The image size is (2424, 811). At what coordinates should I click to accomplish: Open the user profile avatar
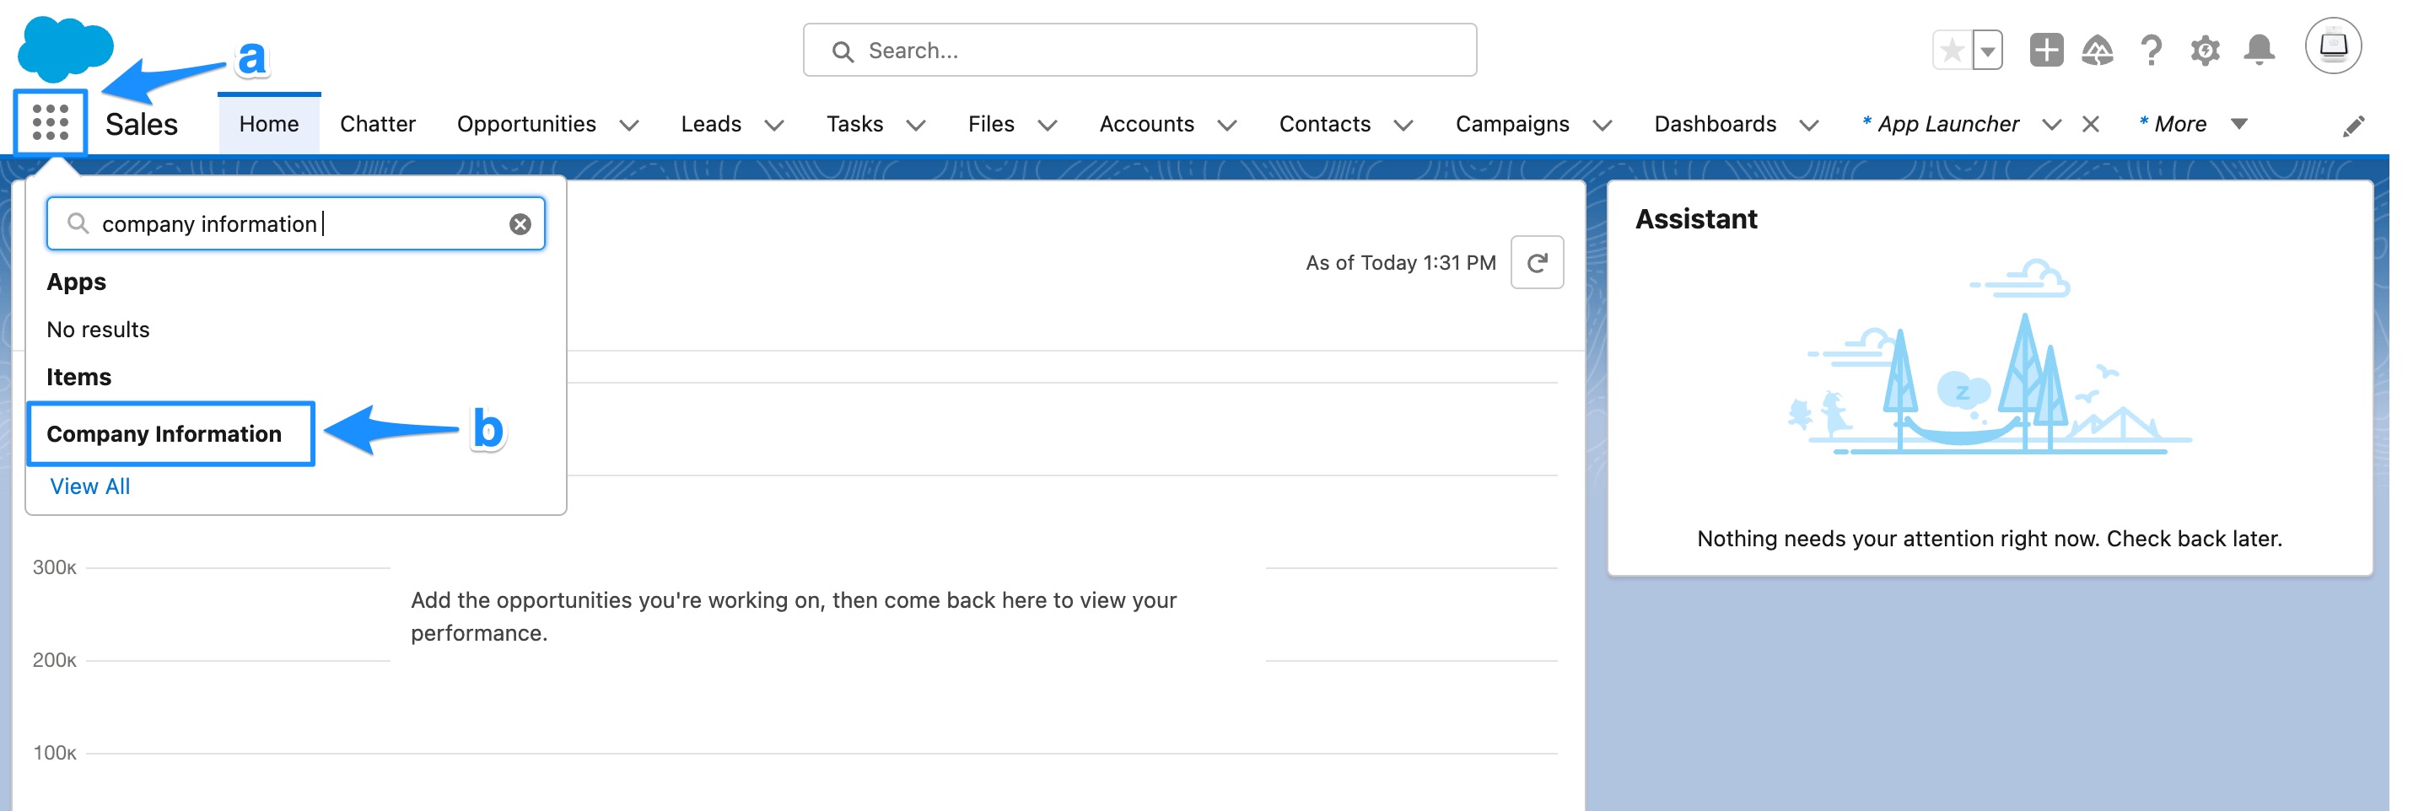pos(2333,46)
